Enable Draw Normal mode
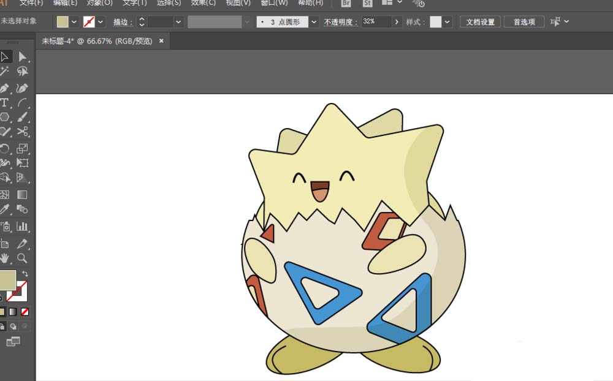This screenshot has width=613, height=381. 2,326
